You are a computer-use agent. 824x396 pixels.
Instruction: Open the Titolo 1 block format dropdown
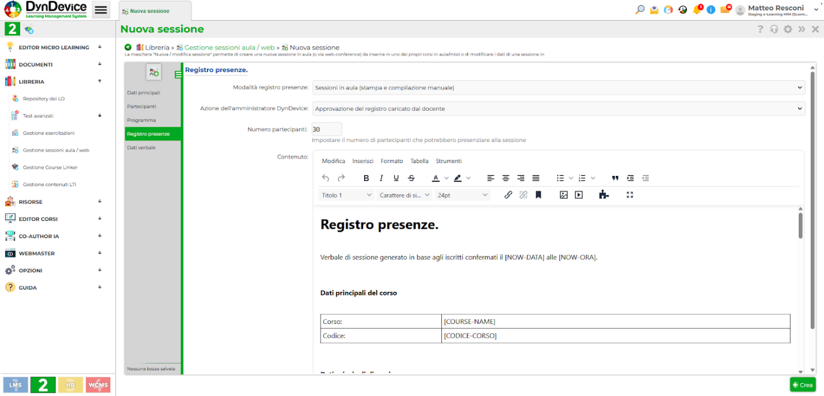[346, 195]
